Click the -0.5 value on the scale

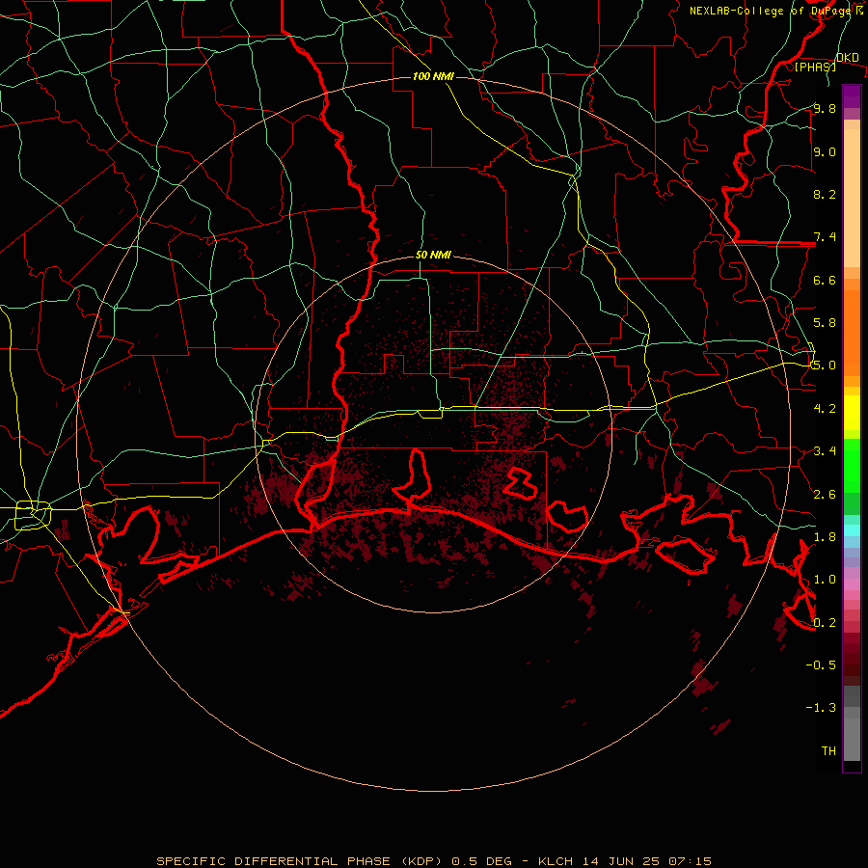[x=821, y=665]
